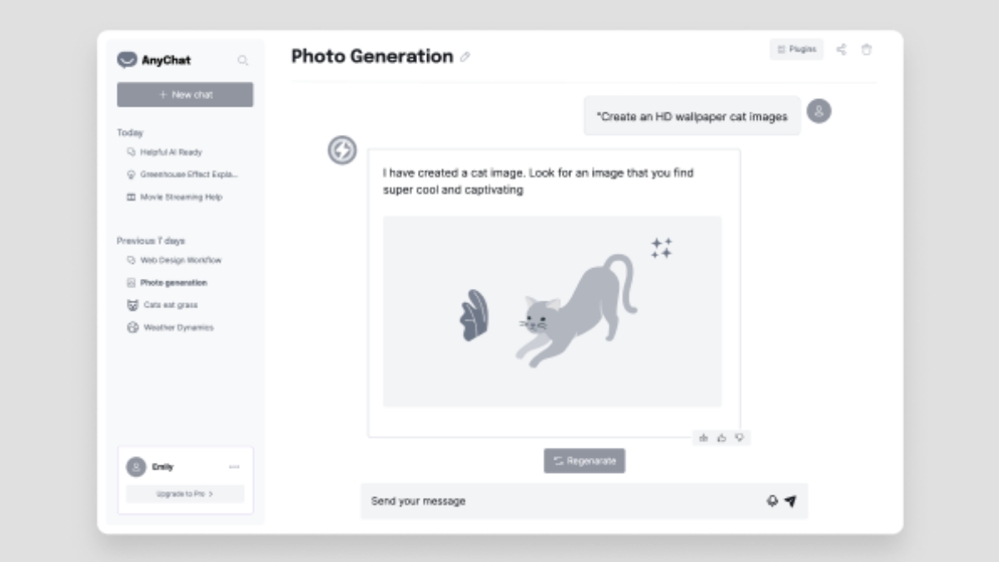Image resolution: width=999 pixels, height=562 pixels.
Task: Click the search icon in sidebar
Action: [x=242, y=60]
